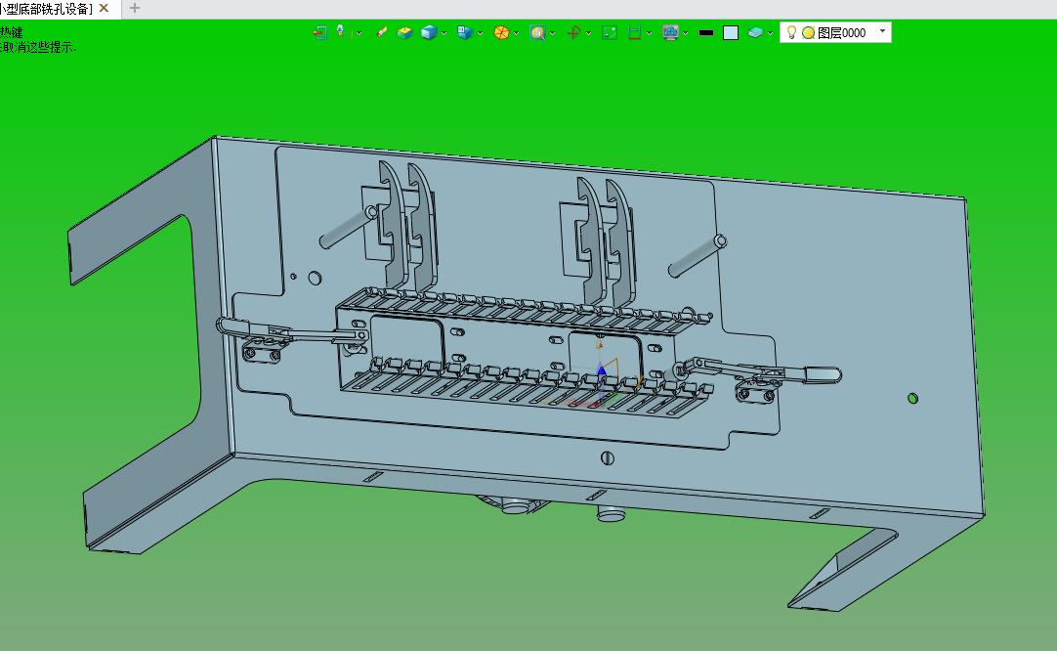Click the blue shaded cube display icon

[429, 32]
